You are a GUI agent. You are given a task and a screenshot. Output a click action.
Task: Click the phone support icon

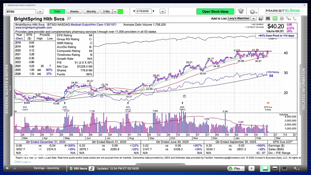click(x=295, y=18)
